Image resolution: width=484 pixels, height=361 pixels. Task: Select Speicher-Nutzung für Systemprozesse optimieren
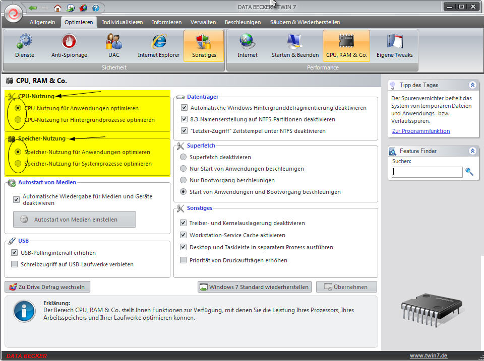(x=18, y=164)
